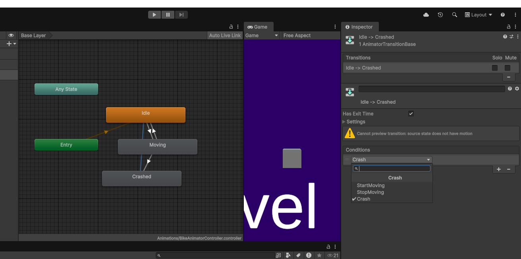This screenshot has height=259, width=521.
Task: Open version history via clock icon
Action: point(440,15)
